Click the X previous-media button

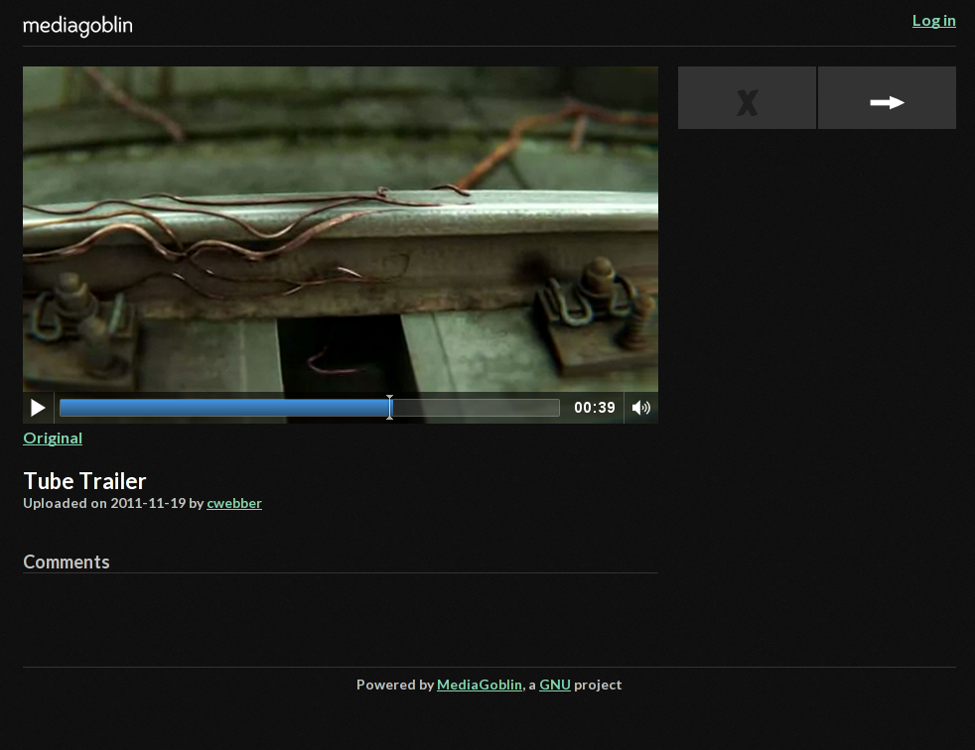coord(747,98)
